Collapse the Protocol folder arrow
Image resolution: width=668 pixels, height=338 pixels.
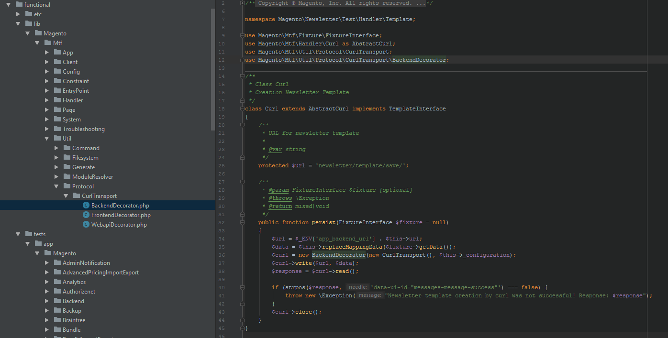pyautogui.click(x=56, y=186)
